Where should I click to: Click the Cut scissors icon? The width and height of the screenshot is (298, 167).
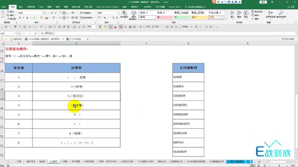click(8, 12)
